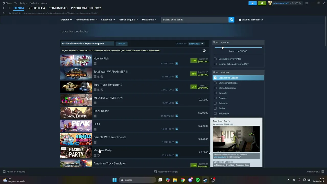327x184 pixels.
Task: Click the priorevalentino2 avatar picture
Action: pyautogui.click(x=270, y=3)
